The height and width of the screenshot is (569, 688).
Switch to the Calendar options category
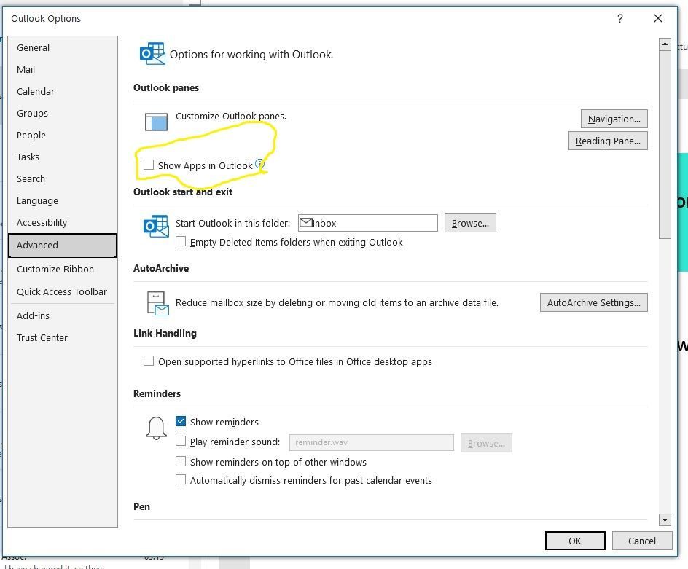(63, 92)
